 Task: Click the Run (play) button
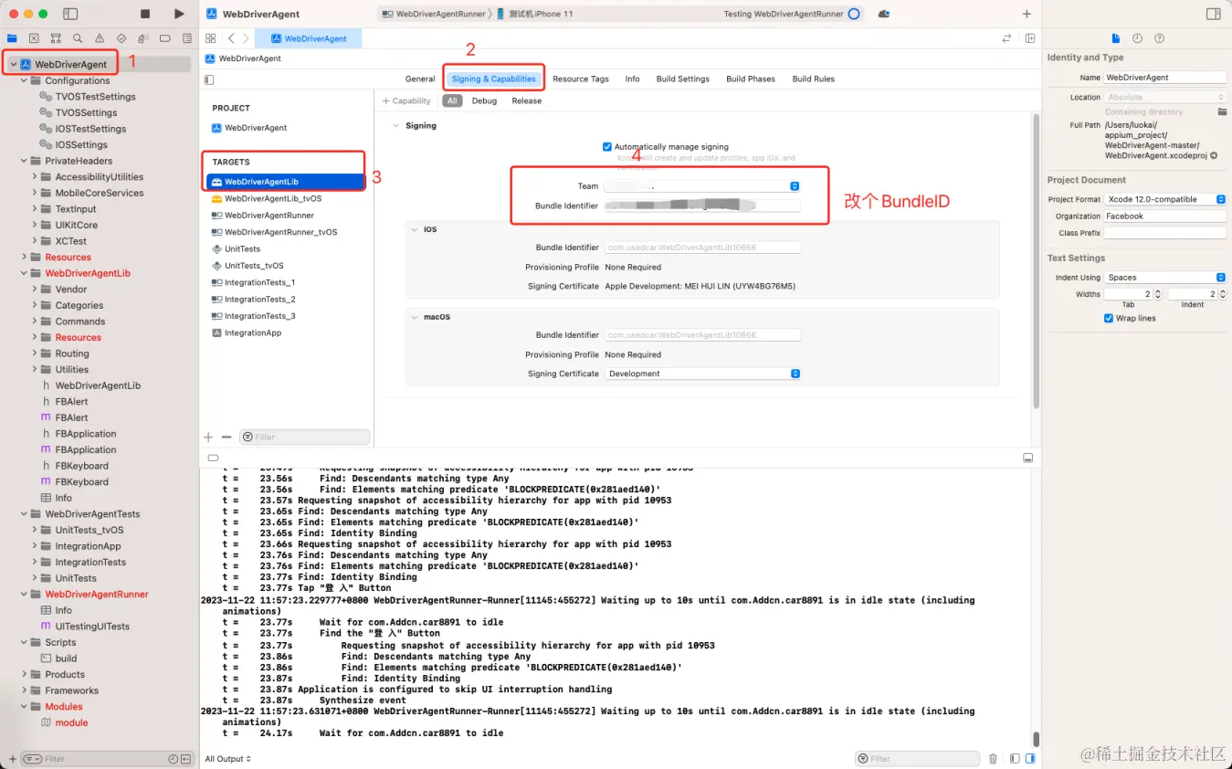coord(179,14)
